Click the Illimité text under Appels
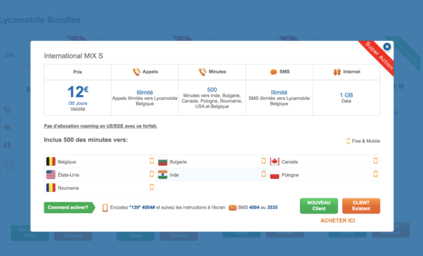Viewport: 423px width, 256px height. click(x=145, y=92)
